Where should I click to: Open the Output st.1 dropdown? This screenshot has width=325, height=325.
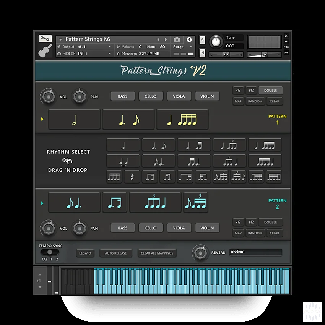tap(85, 47)
